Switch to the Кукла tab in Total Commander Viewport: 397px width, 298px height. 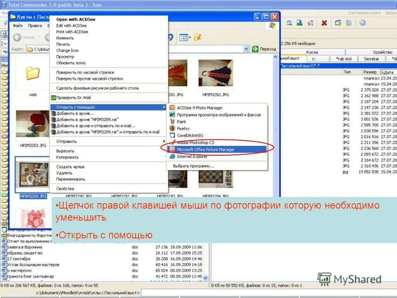(x=312, y=52)
